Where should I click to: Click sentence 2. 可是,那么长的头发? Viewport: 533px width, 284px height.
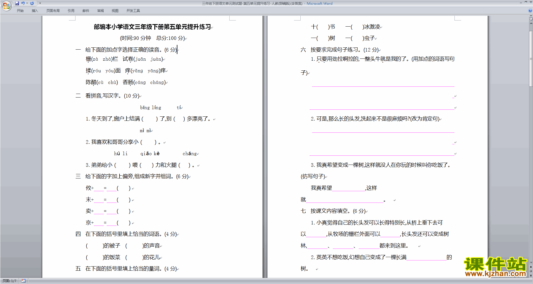point(375,119)
